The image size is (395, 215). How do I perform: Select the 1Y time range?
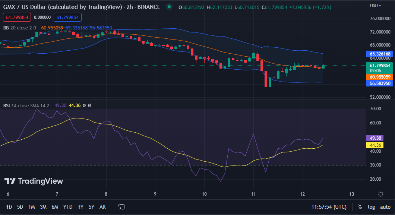tap(80, 207)
